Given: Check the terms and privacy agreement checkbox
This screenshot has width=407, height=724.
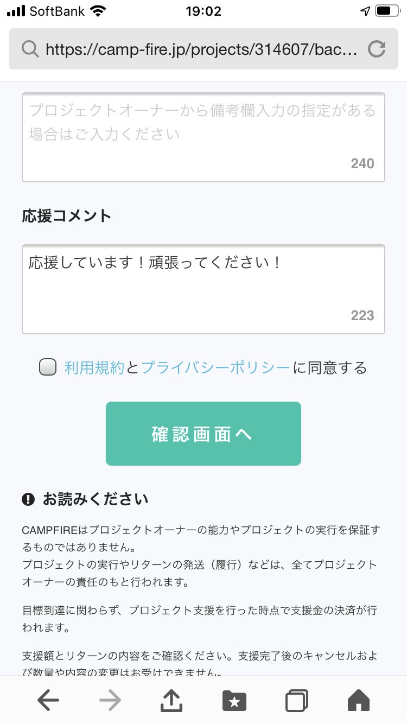Looking at the screenshot, I should click(48, 367).
